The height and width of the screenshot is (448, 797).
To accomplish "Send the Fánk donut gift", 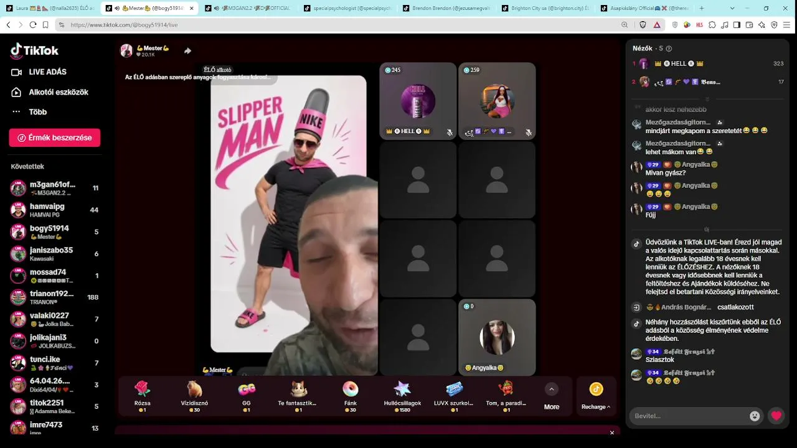I will [350, 396].
